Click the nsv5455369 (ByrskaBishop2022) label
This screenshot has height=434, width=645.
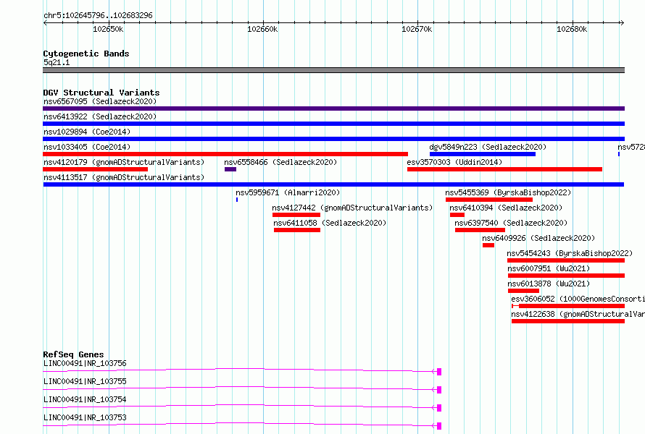(x=508, y=192)
